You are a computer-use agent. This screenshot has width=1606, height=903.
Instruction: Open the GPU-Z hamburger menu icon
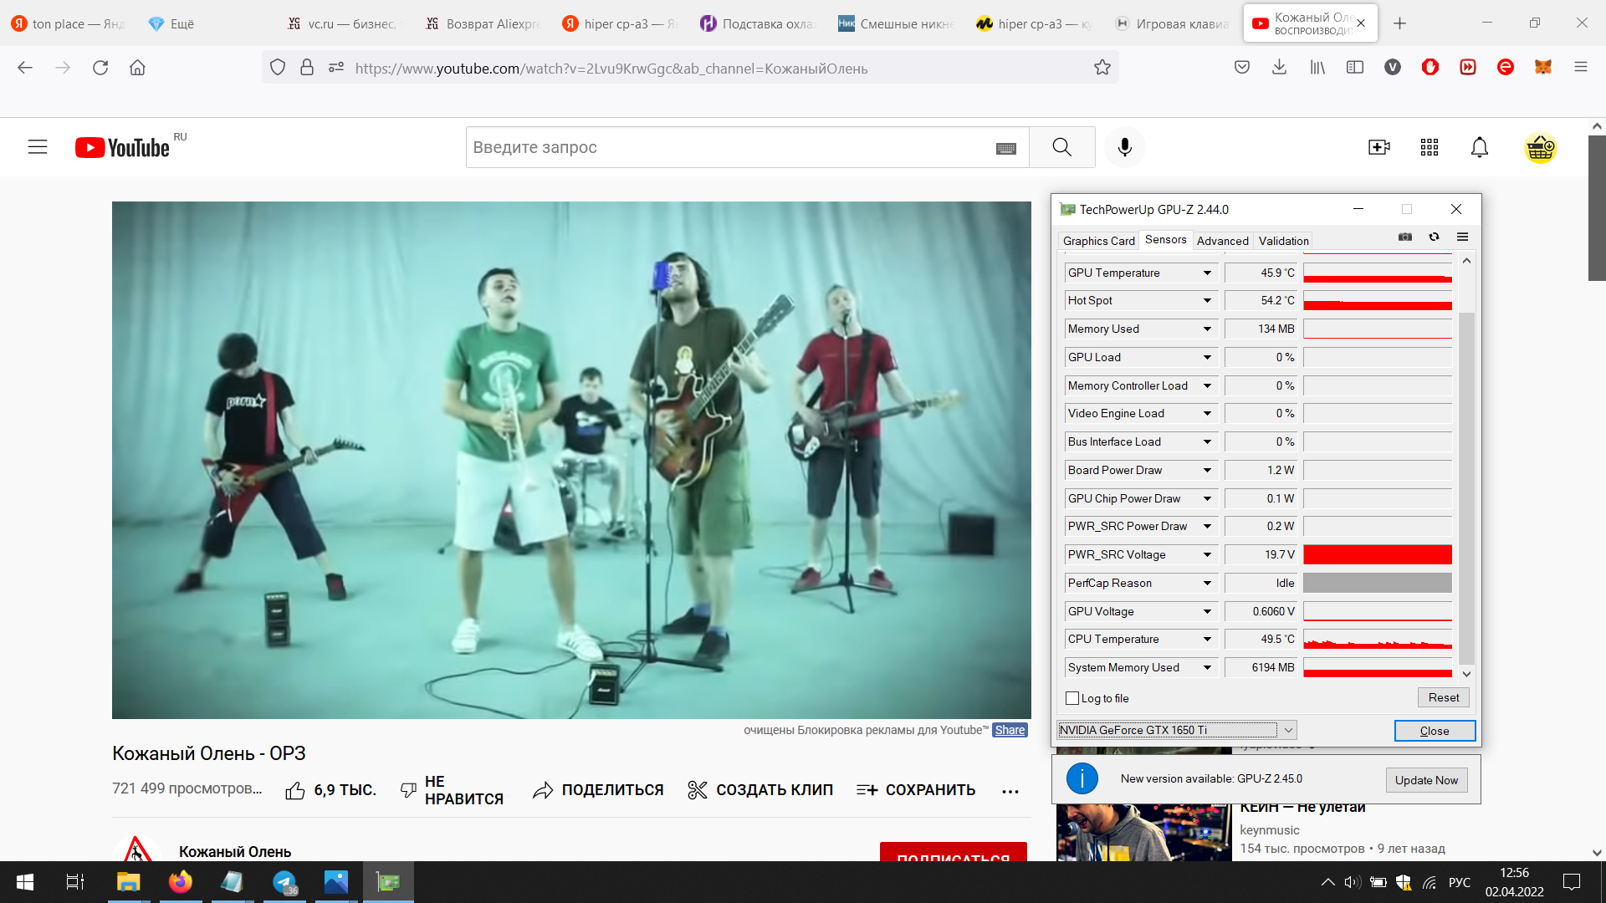1462,237
